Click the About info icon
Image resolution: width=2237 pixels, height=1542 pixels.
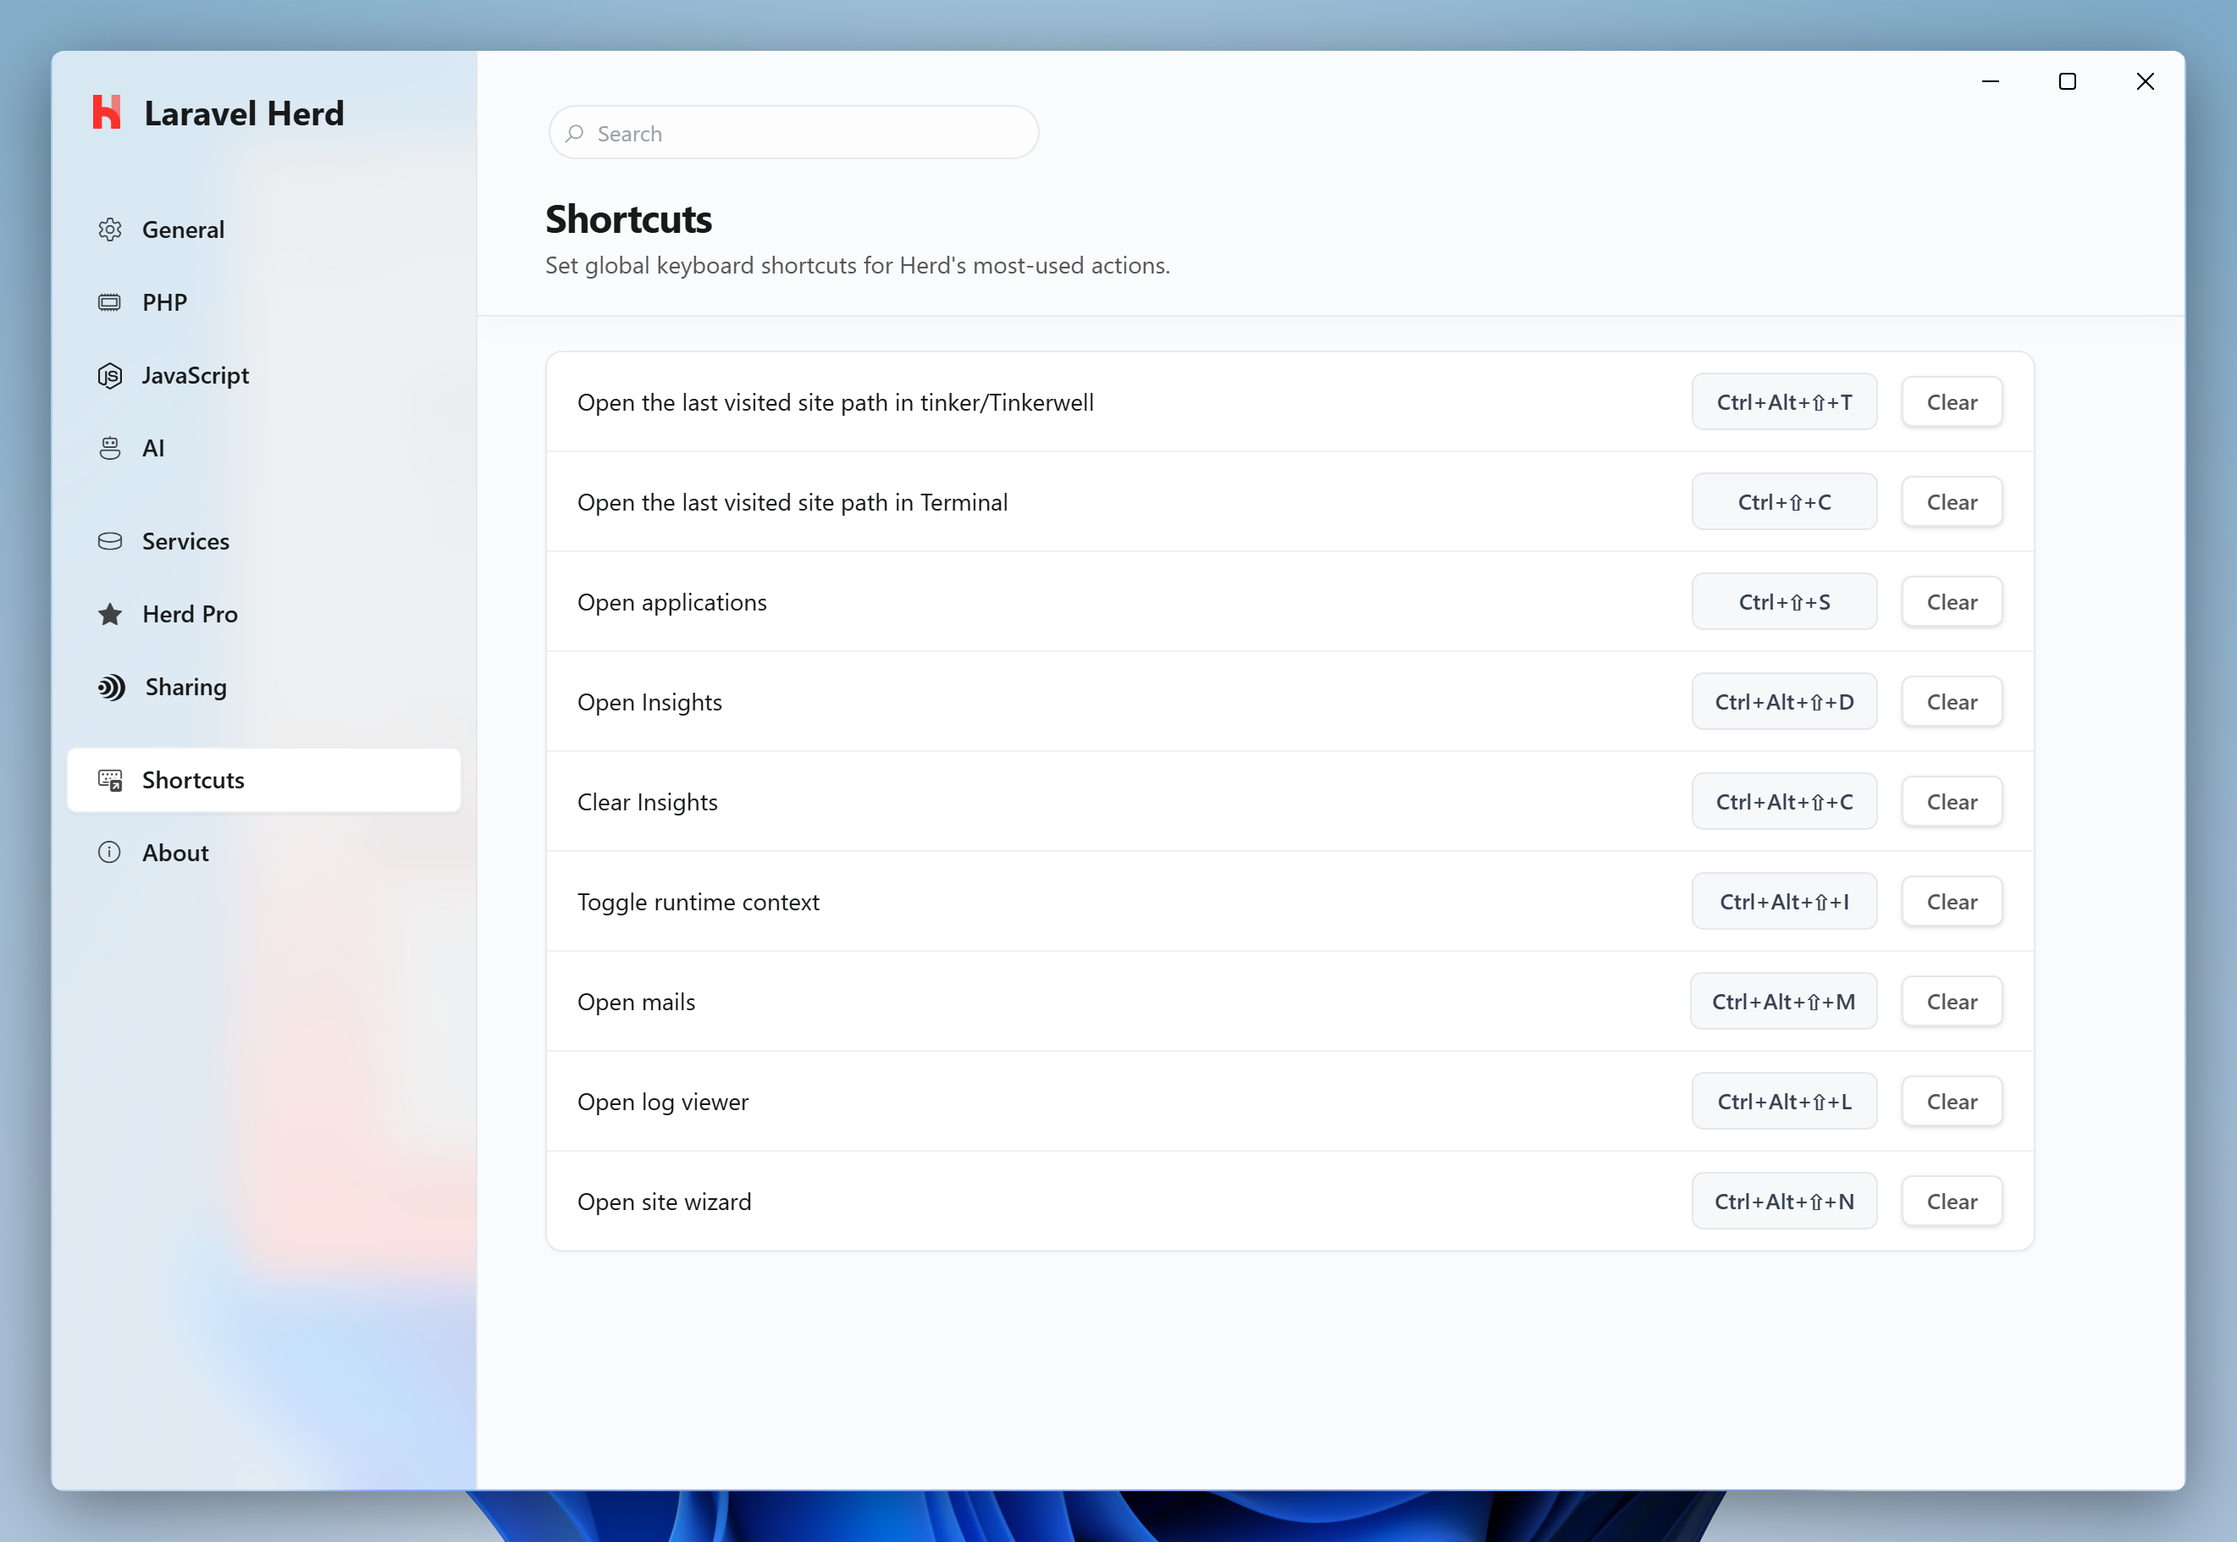click(110, 852)
